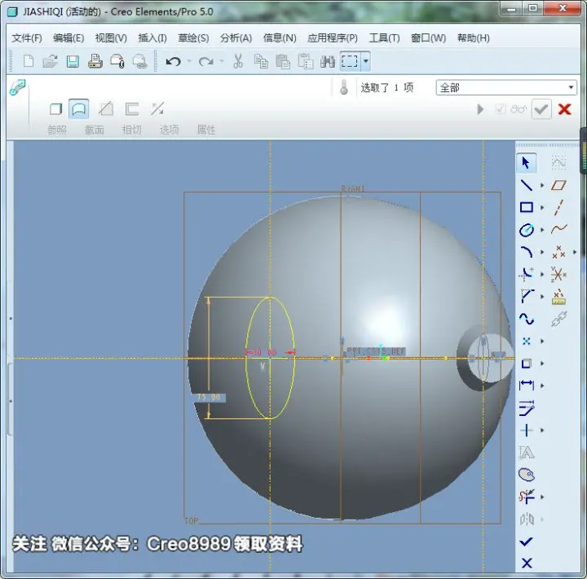Confirm feature with green check button
The width and height of the screenshot is (587, 579).
click(x=541, y=109)
